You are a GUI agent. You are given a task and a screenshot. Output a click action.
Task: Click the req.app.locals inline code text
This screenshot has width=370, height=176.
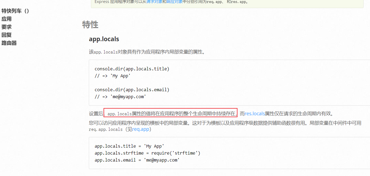106,129
